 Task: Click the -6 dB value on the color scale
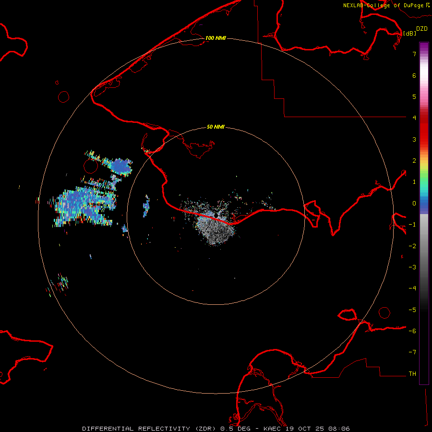[412, 331]
